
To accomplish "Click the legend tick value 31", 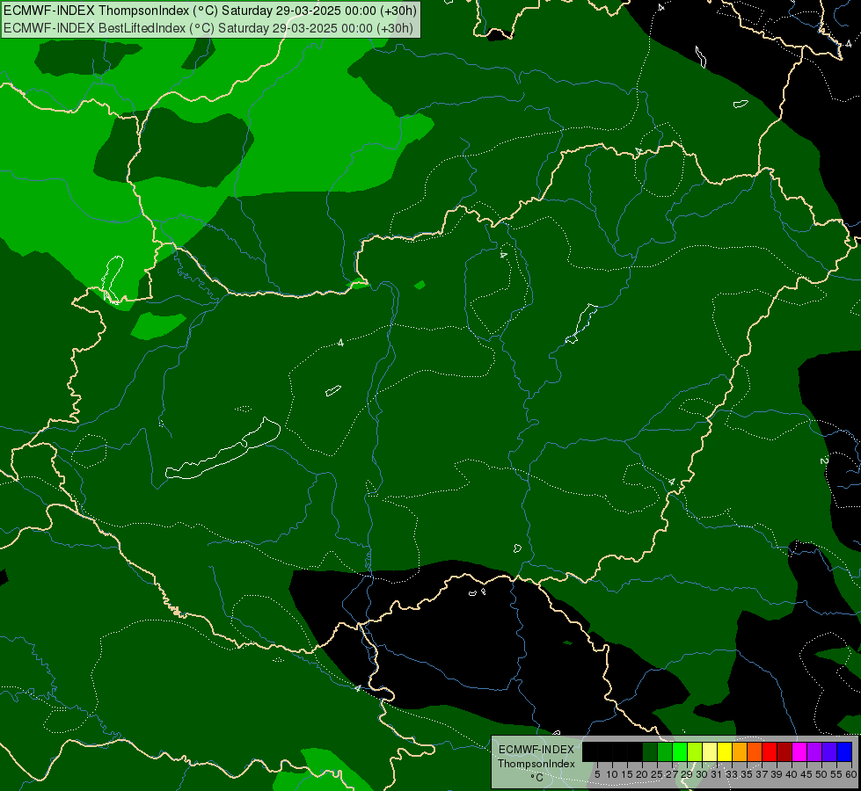I will pos(717,774).
